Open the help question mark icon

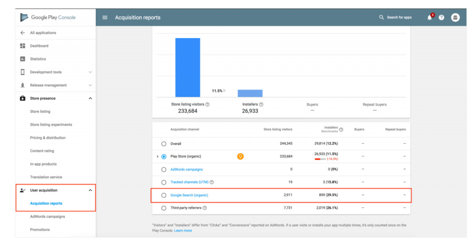coord(441,17)
